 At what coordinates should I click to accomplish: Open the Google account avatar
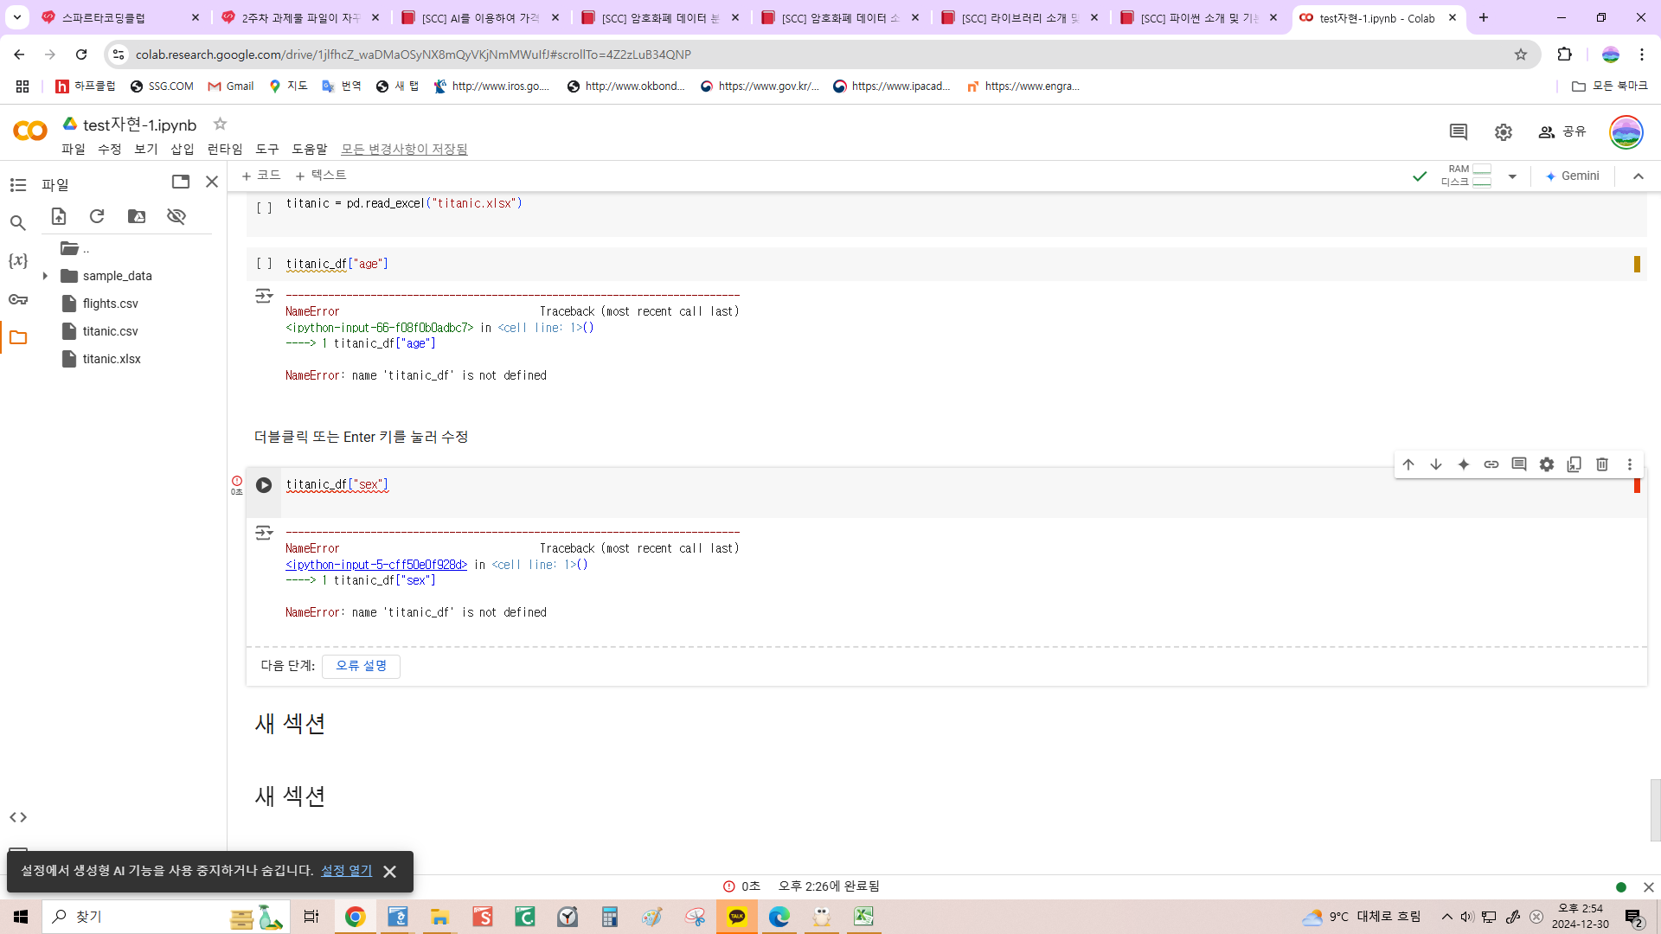(1626, 132)
